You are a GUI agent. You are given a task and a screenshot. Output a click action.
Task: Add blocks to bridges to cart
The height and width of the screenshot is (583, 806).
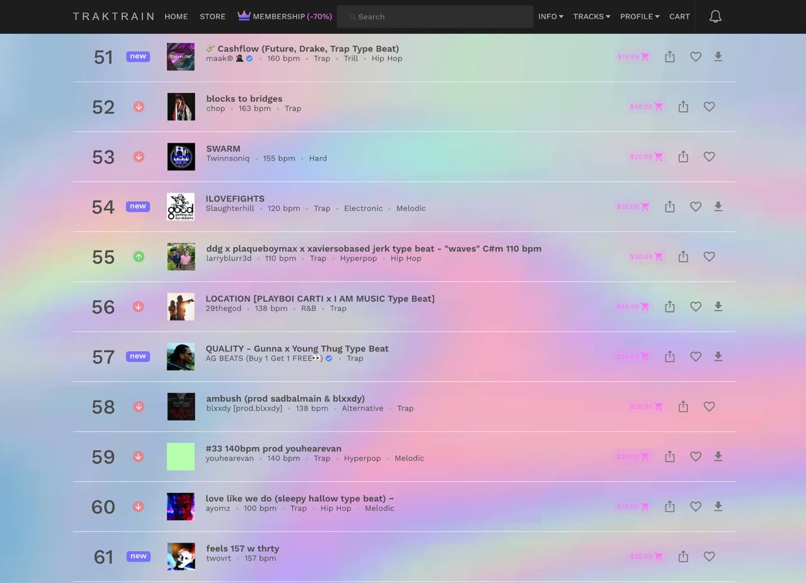646,107
